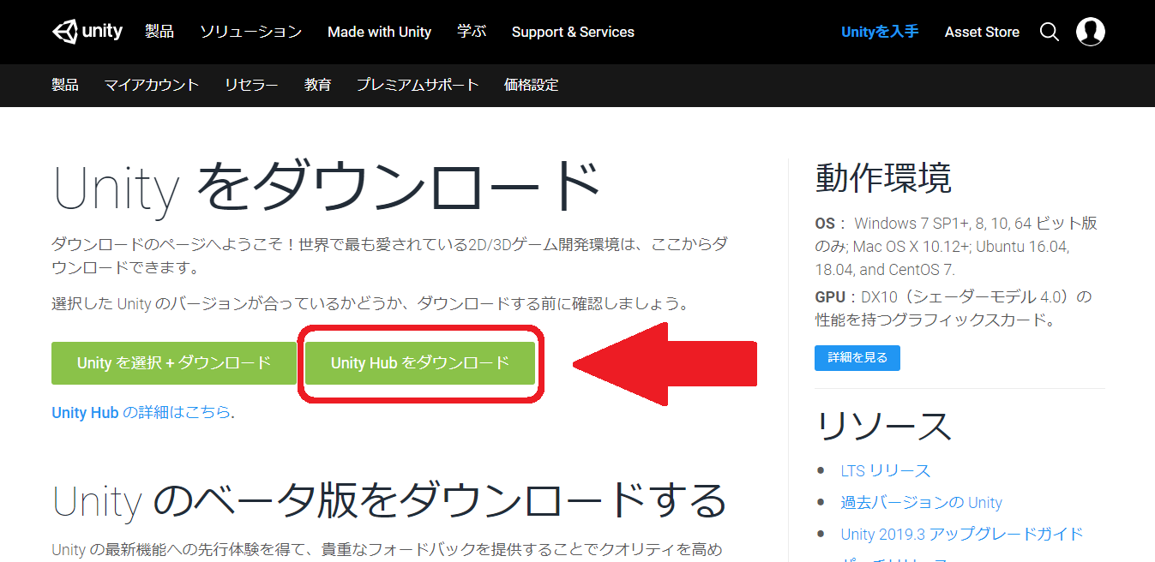Image resolution: width=1155 pixels, height=562 pixels.
Task: Open the ソリューション menu
Action: [x=250, y=32]
